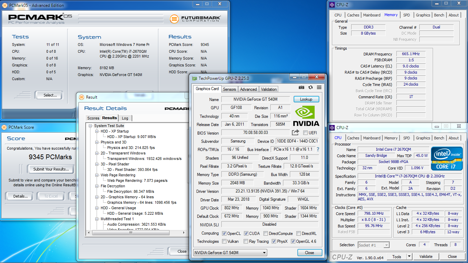
Task: Click the Close button in GPU-Z
Action: click(309, 253)
